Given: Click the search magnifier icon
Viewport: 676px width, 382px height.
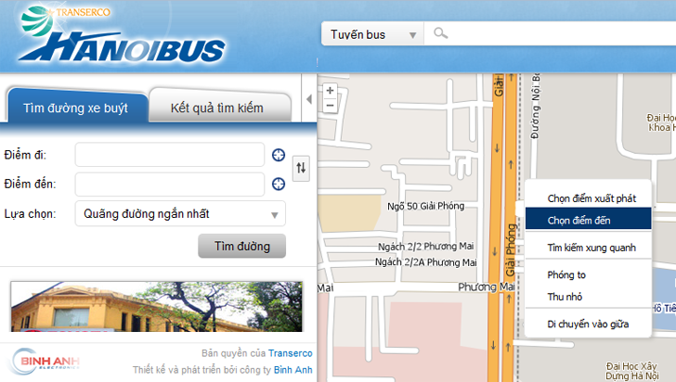Looking at the screenshot, I should (440, 33).
